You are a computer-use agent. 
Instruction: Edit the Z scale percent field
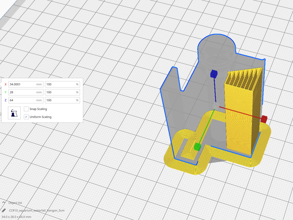coord(63,100)
